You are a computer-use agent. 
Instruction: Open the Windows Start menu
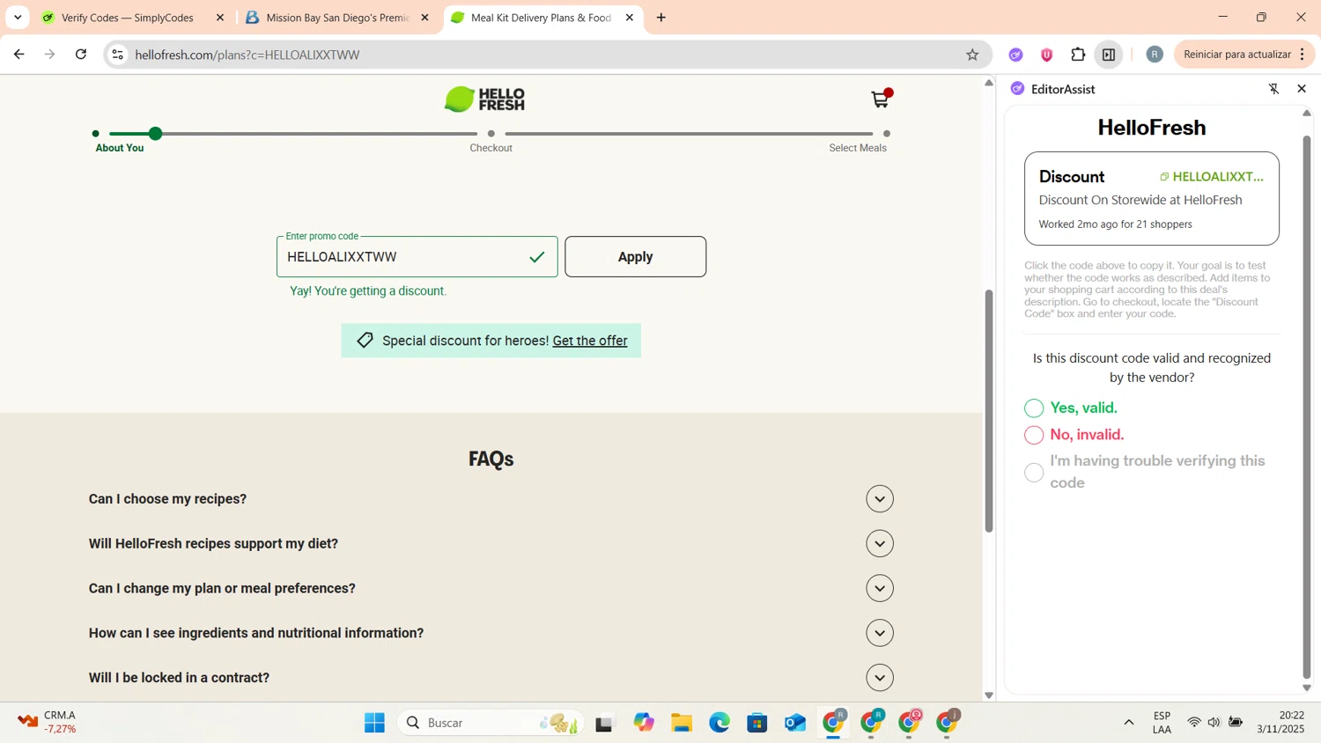coord(374,723)
